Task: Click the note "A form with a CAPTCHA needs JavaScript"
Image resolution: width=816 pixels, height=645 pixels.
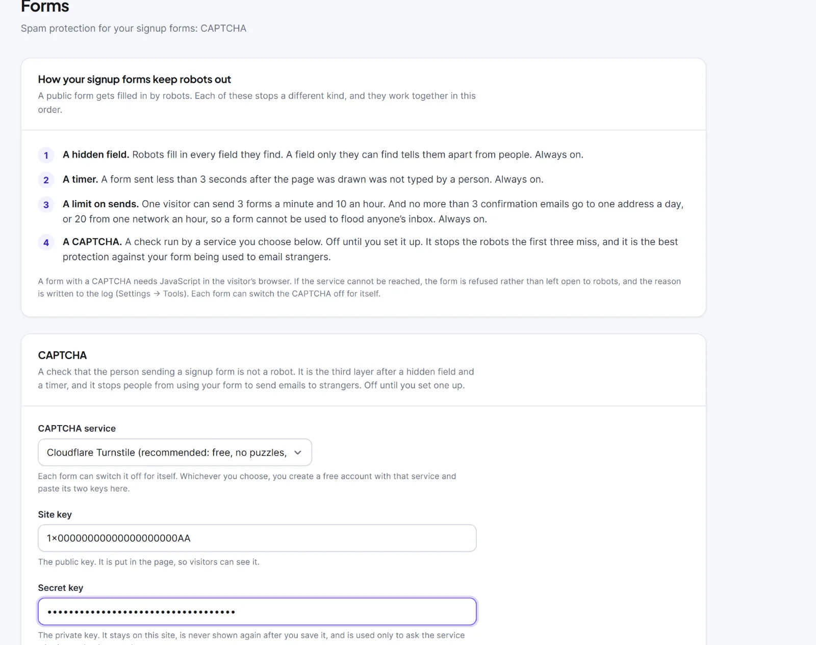Action: (359, 287)
